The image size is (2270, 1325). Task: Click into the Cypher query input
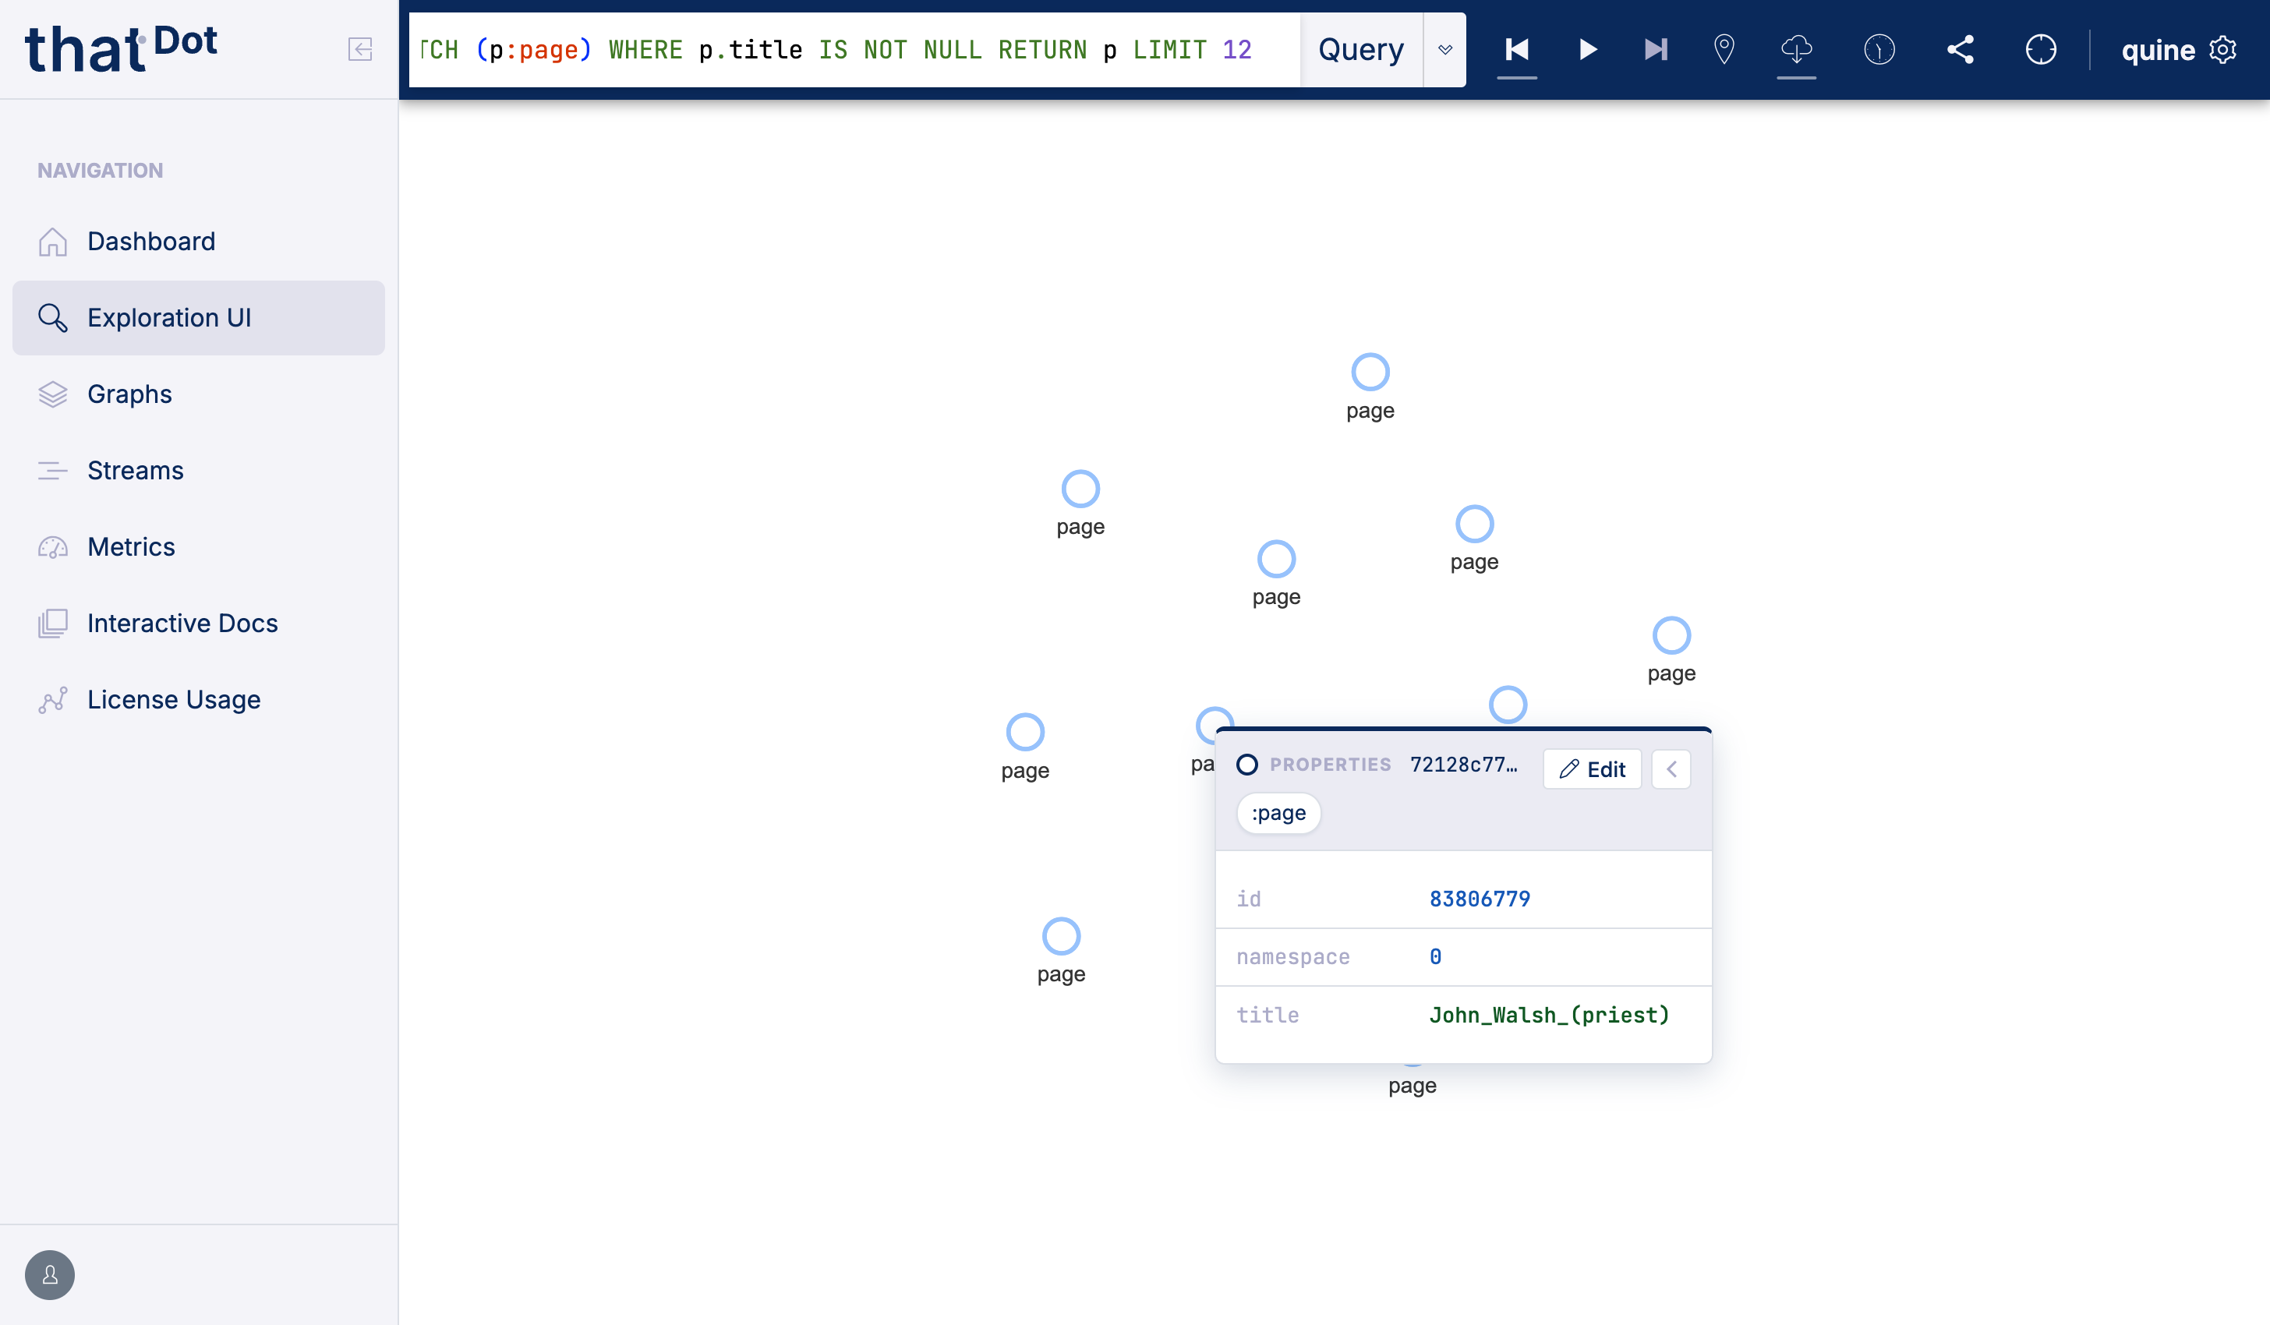pos(854,50)
